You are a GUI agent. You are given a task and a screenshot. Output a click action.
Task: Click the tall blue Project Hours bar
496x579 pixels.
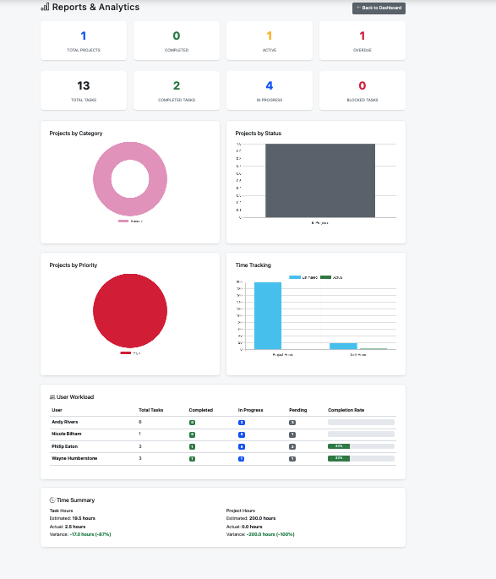(x=268, y=316)
